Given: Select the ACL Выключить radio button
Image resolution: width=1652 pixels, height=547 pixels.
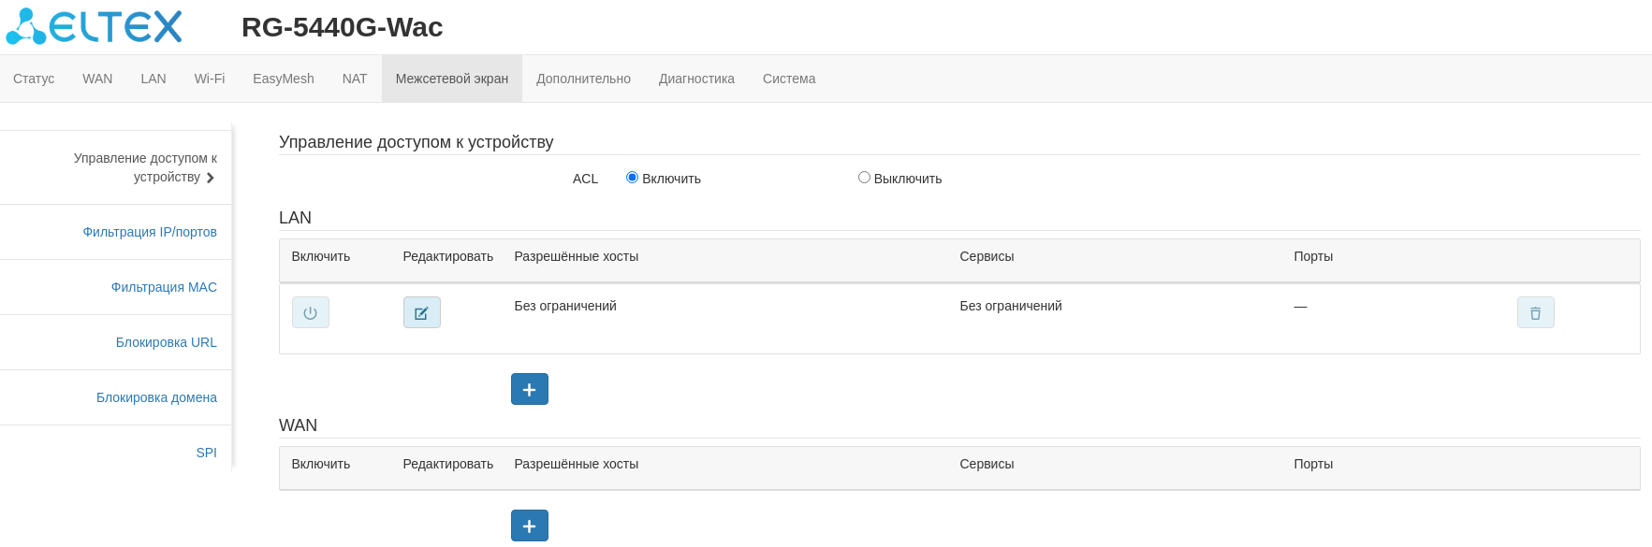Looking at the screenshot, I should [x=864, y=178].
